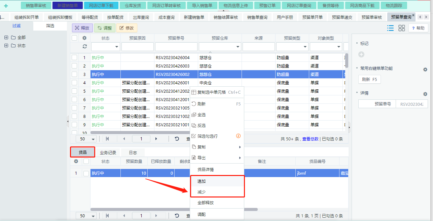The height and width of the screenshot is (221, 433).
Task: Open 状态 column filter dropdown
Action: [x=117, y=47]
